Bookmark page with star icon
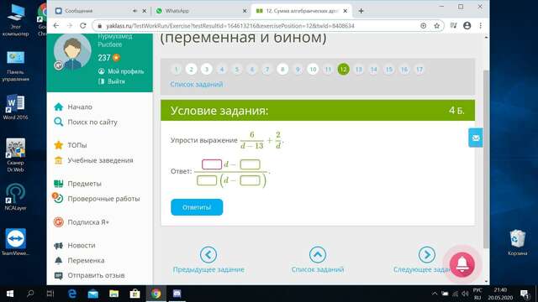The width and height of the screenshot is (538, 302). (x=436, y=26)
